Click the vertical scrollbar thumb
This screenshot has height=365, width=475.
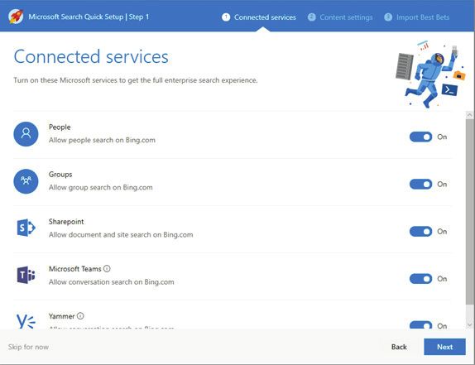coord(469,212)
